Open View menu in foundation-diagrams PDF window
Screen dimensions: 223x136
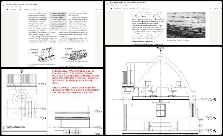[x=16, y=6]
